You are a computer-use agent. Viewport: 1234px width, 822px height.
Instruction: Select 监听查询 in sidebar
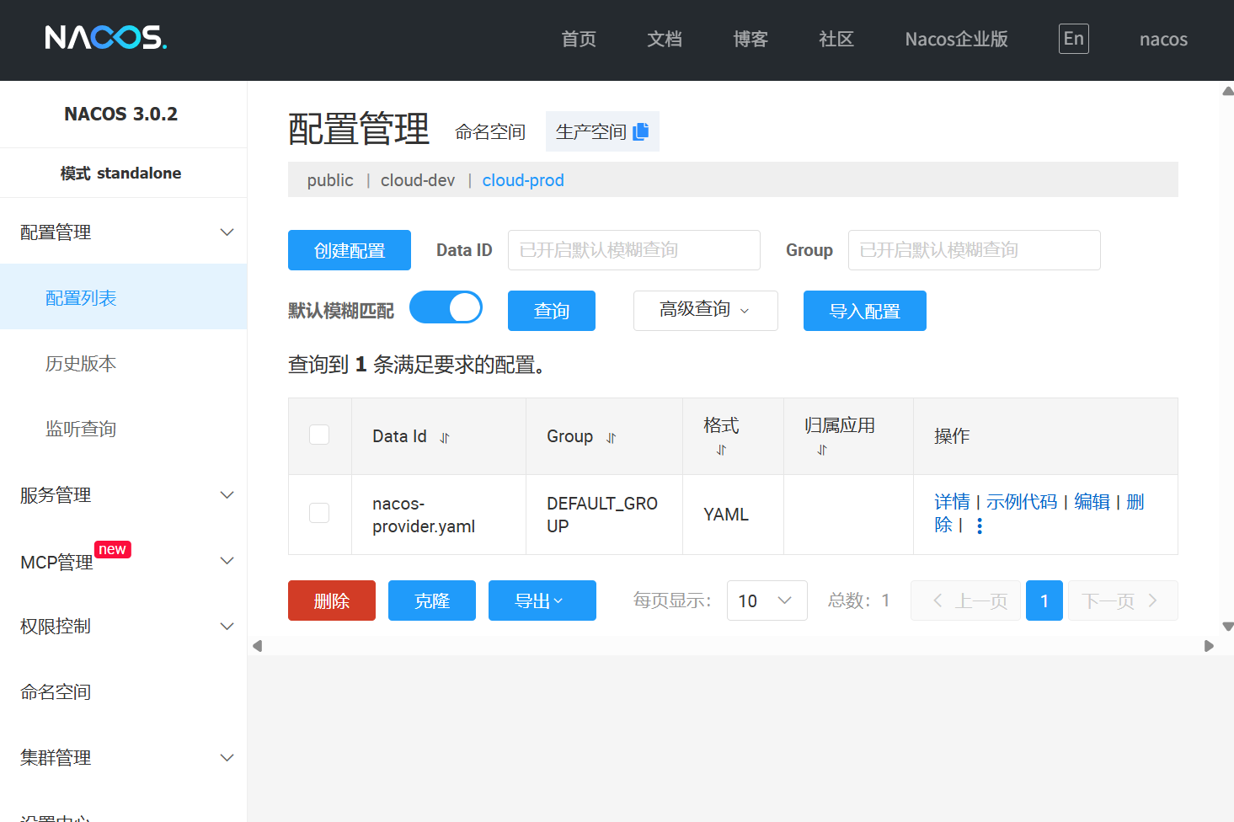point(123,429)
